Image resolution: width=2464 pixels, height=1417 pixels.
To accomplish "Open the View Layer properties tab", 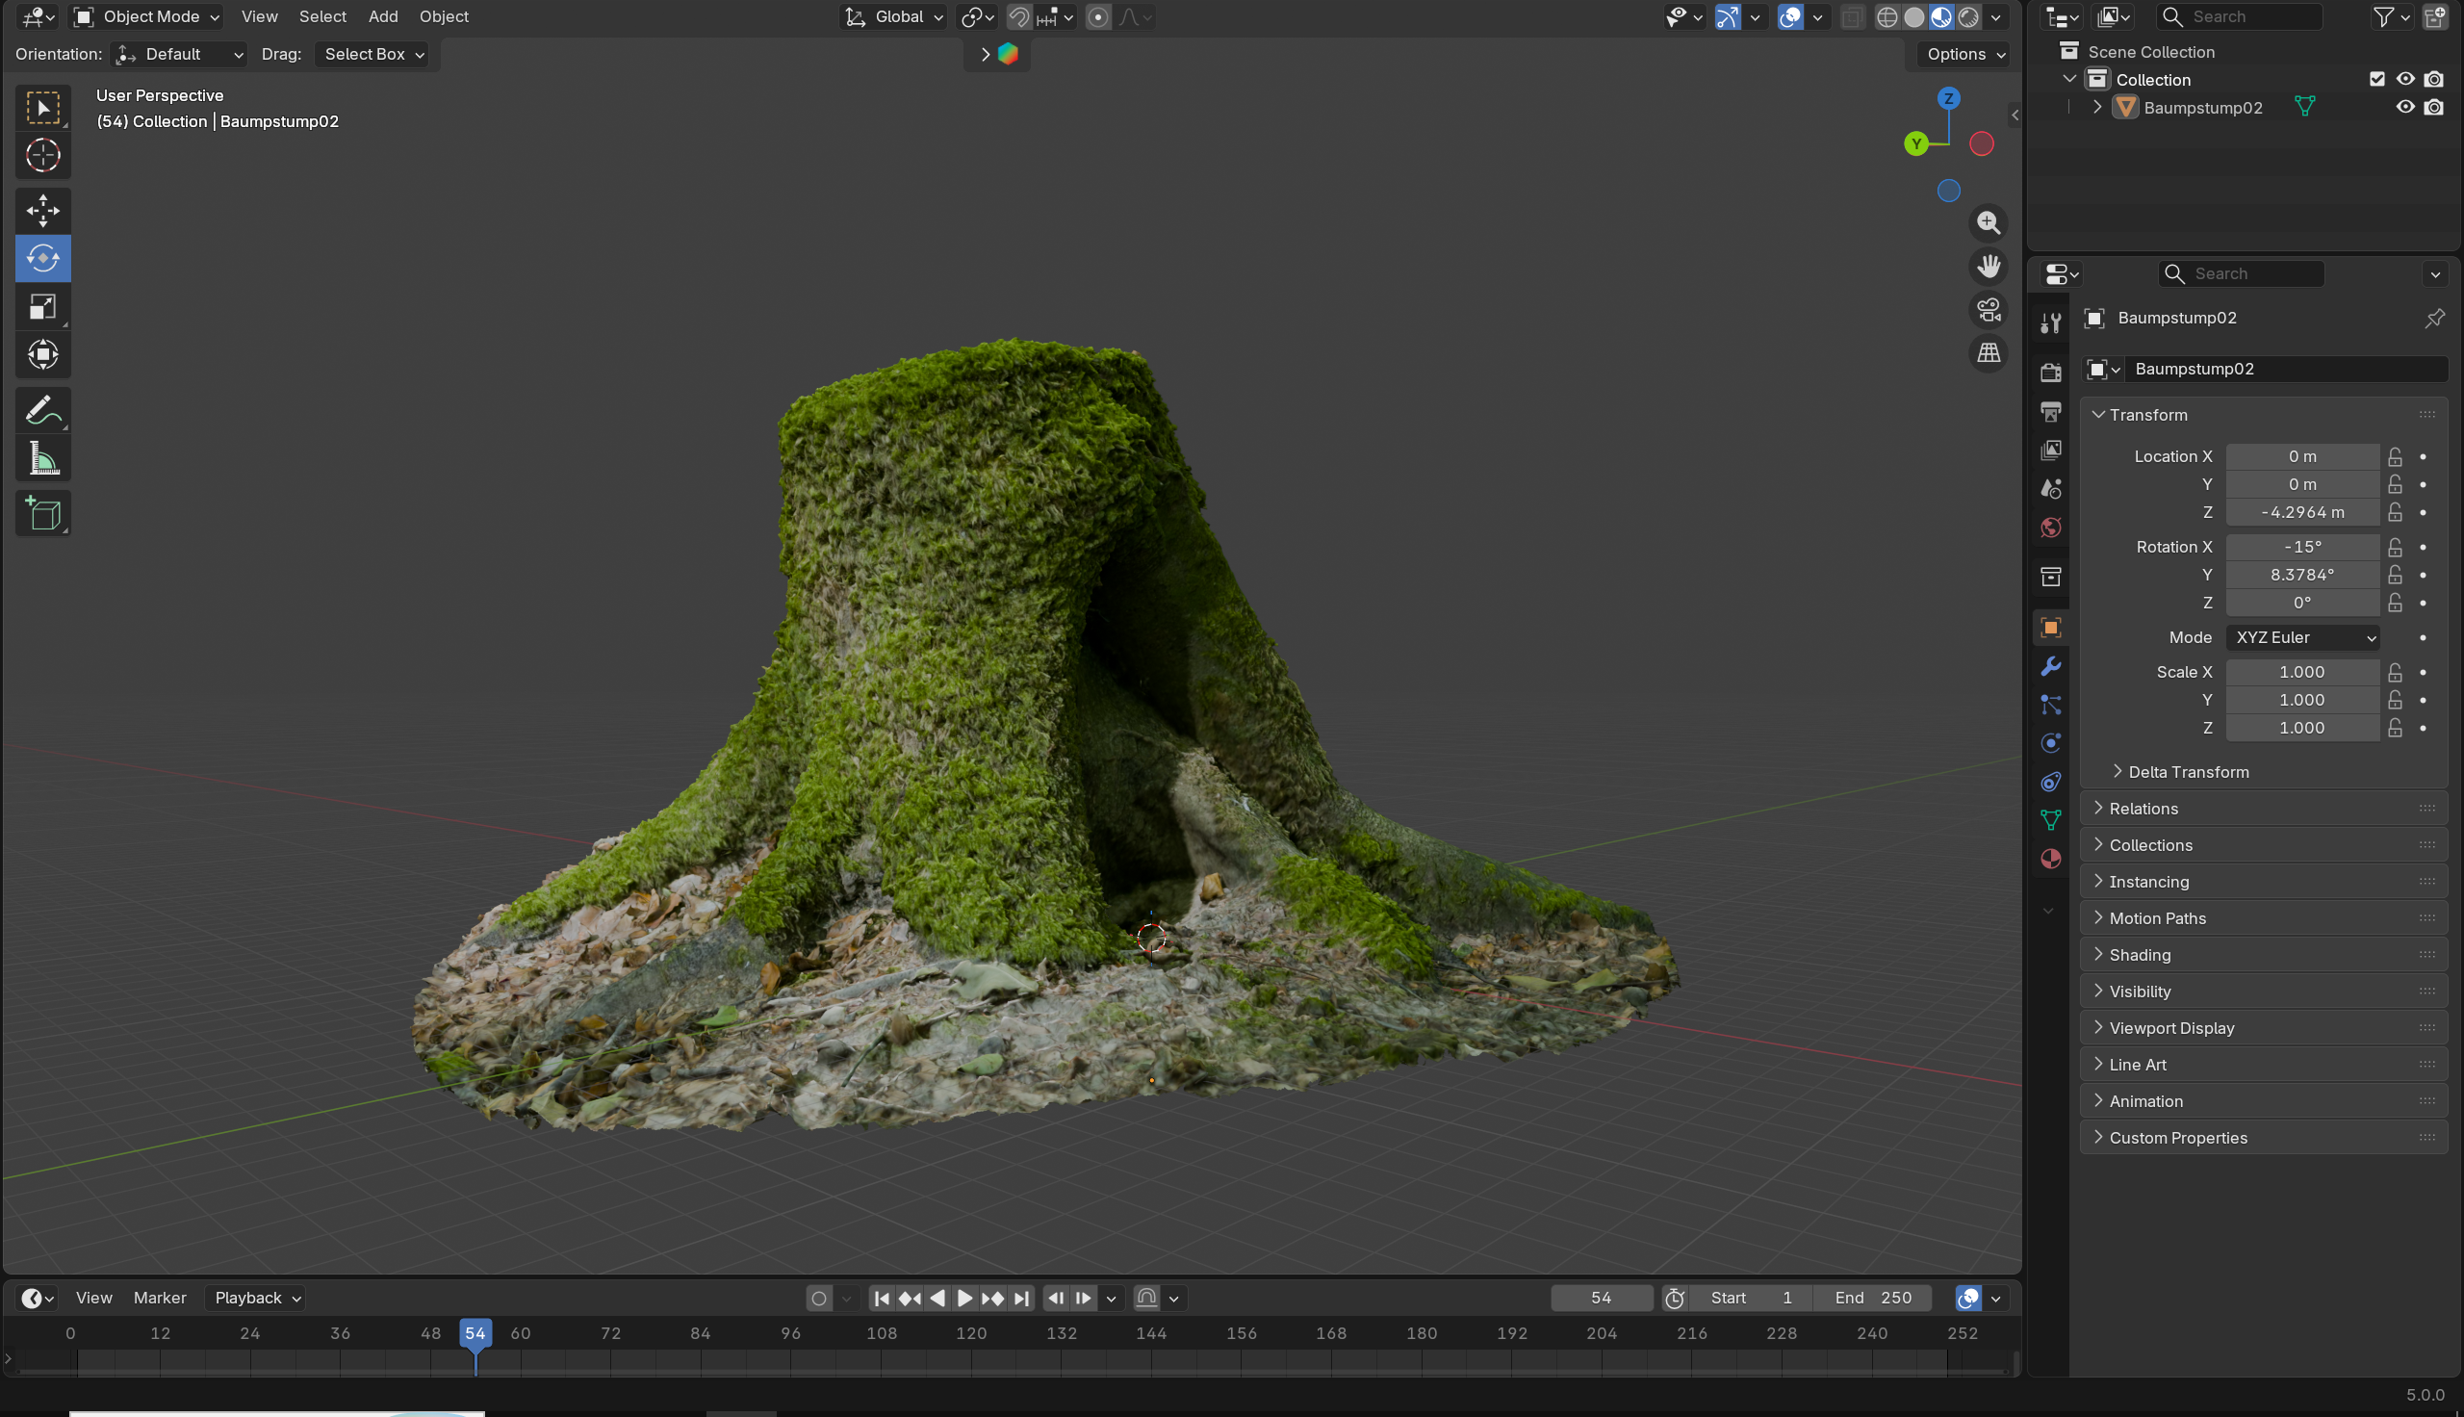I will [x=2050, y=450].
